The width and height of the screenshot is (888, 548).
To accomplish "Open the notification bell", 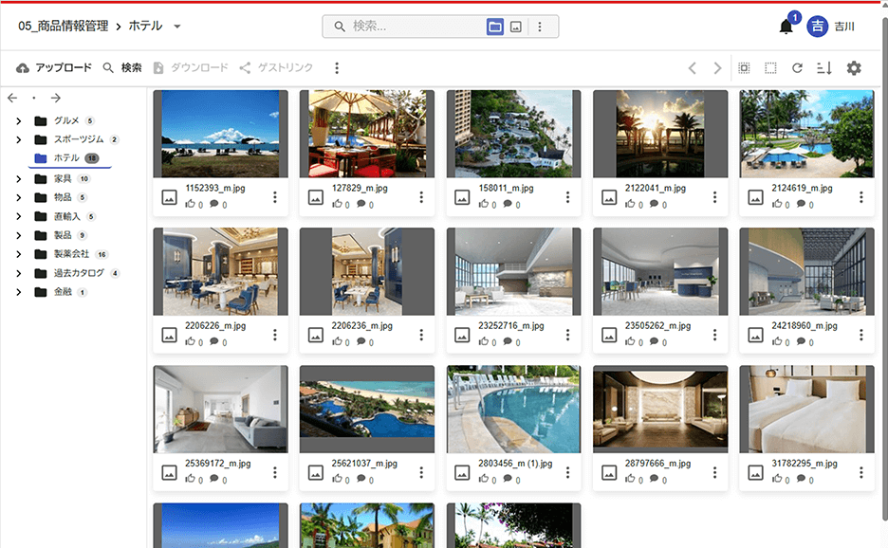I will pyautogui.click(x=786, y=27).
